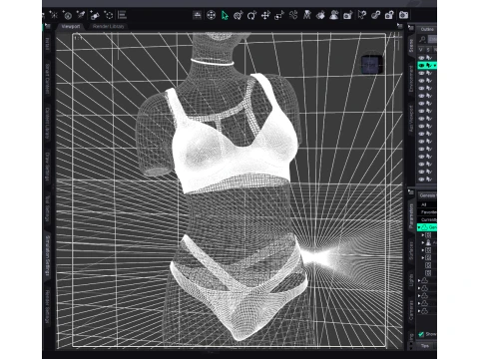Open the Draw Settings side tab
Viewport: 479px width, 359px height.
coord(47,167)
